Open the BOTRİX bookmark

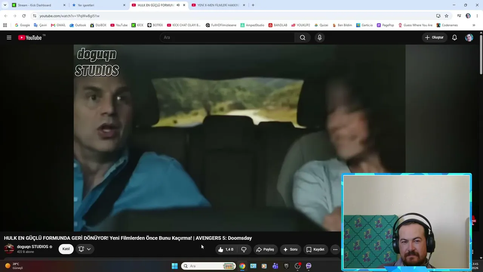click(x=155, y=25)
